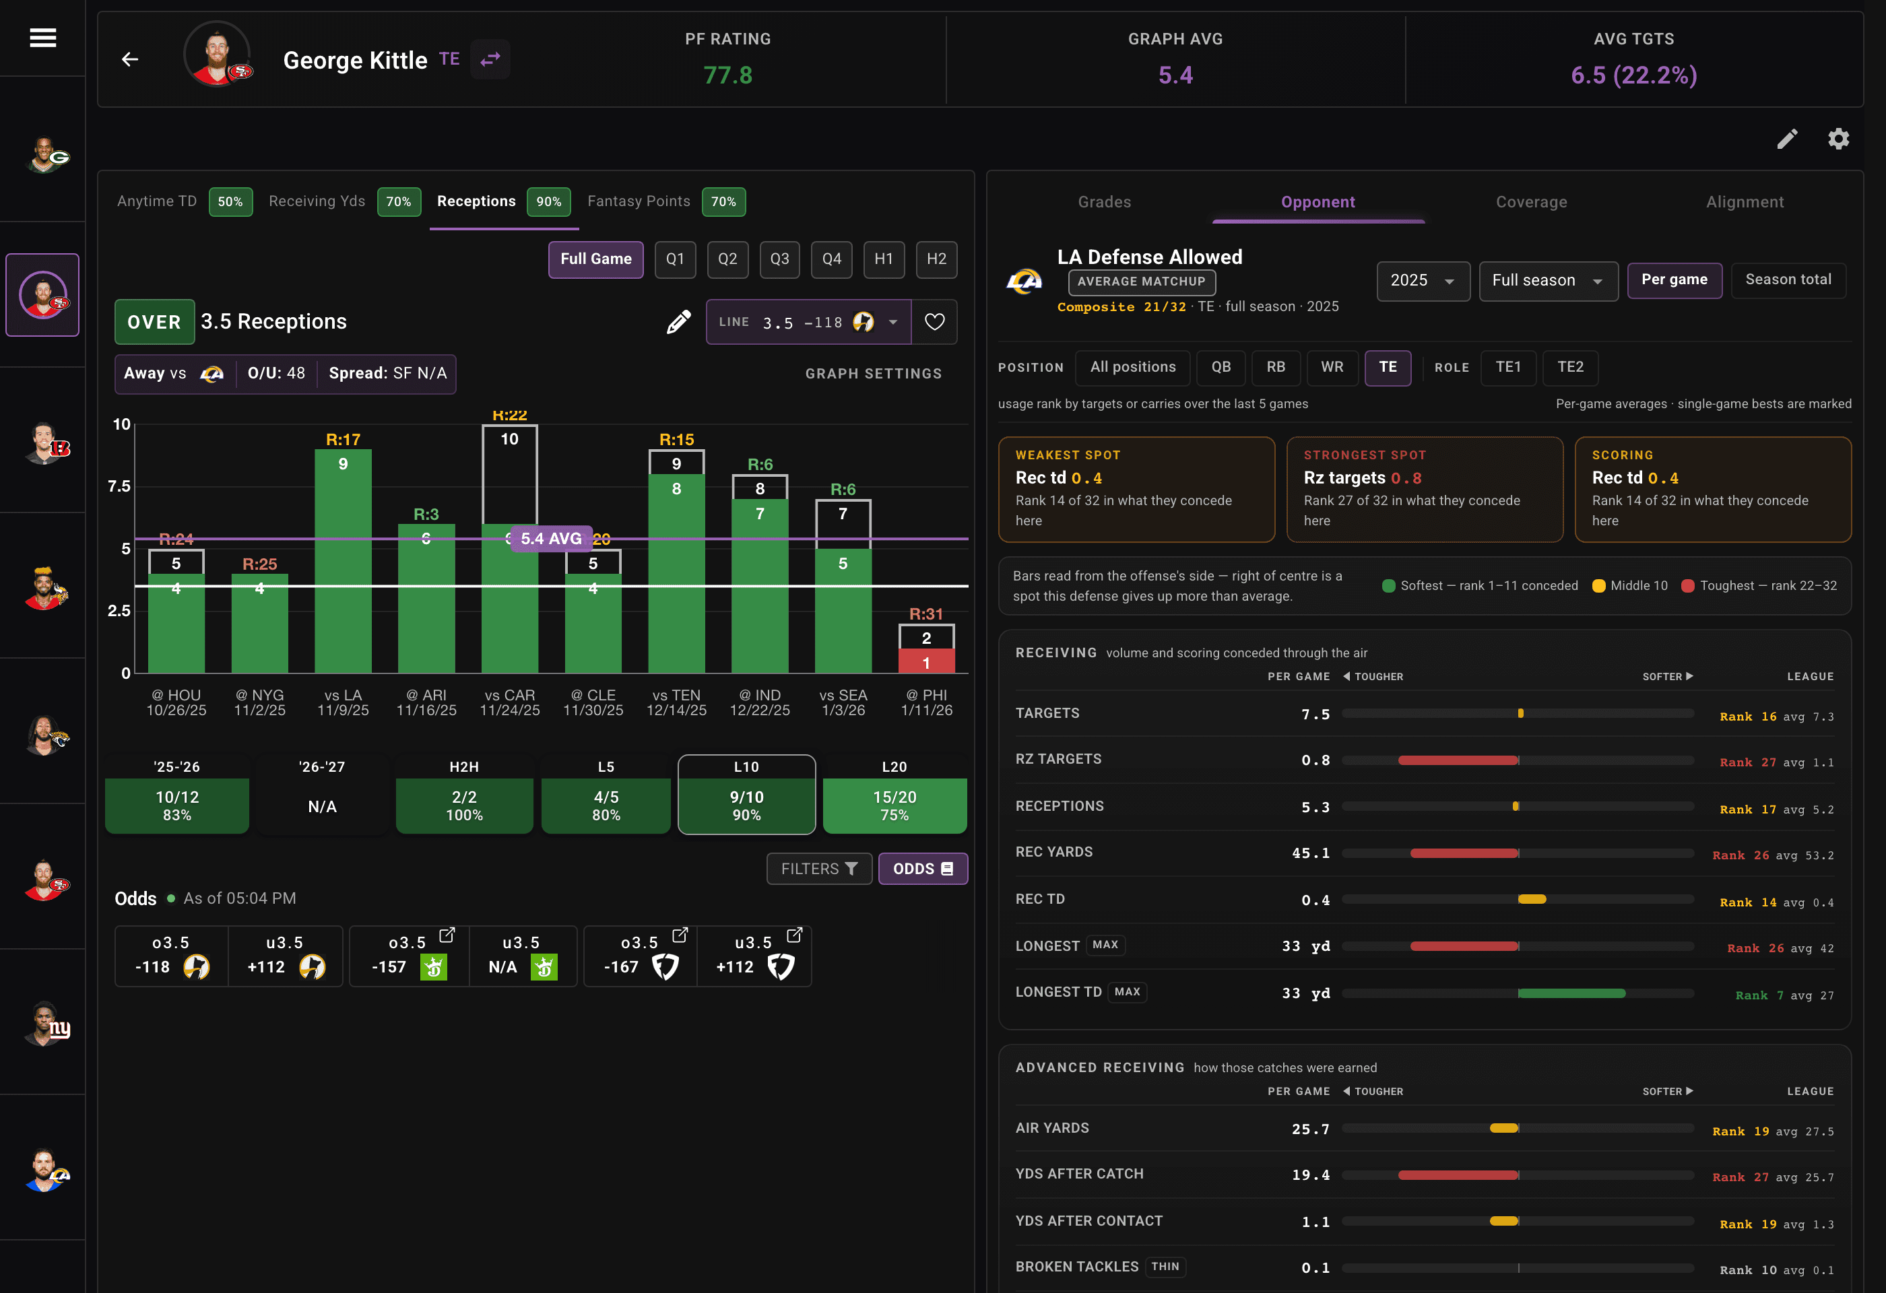
Task: Switch the graph to Q1
Action: [675, 259]
